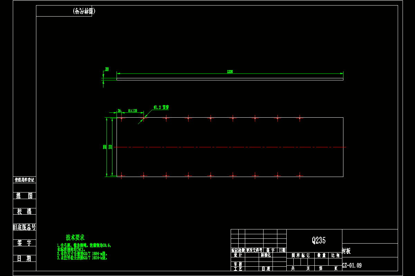The width and height of the screenshot is (415, 276).
Task: Select the '旧底图总号' cell
Action: click(24, 227)
